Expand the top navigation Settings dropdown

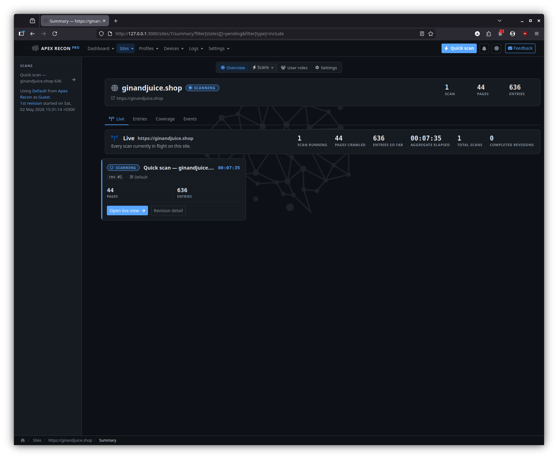pyautogui.click(x=219, y=48)
